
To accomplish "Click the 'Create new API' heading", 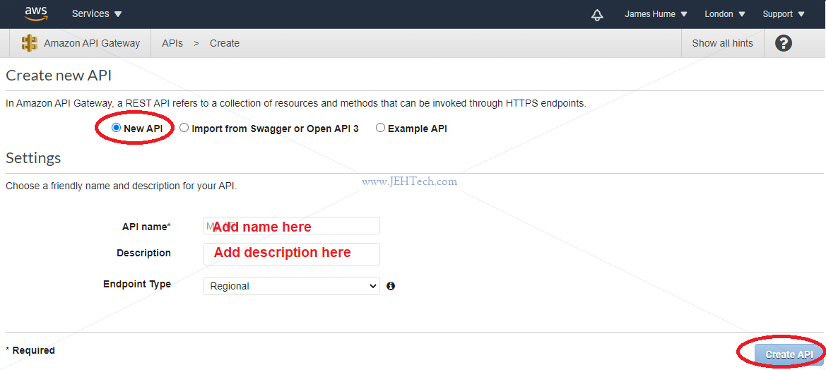I will [59, 76].
